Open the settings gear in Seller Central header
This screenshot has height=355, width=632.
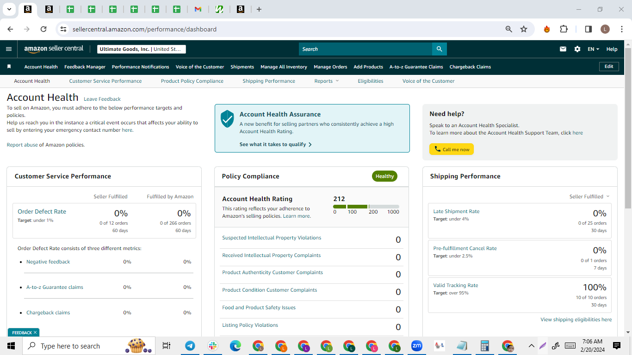click(577, 49)
